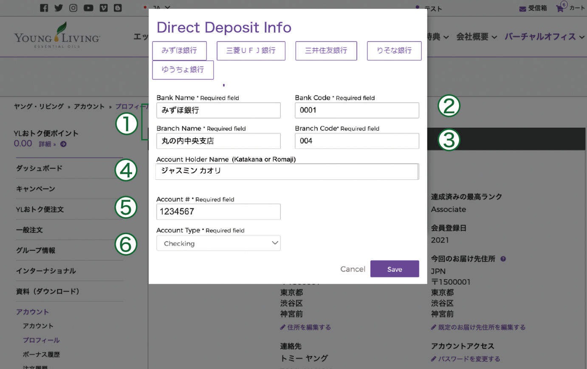Open the shopping cart icon

click(x=560, y=8)
